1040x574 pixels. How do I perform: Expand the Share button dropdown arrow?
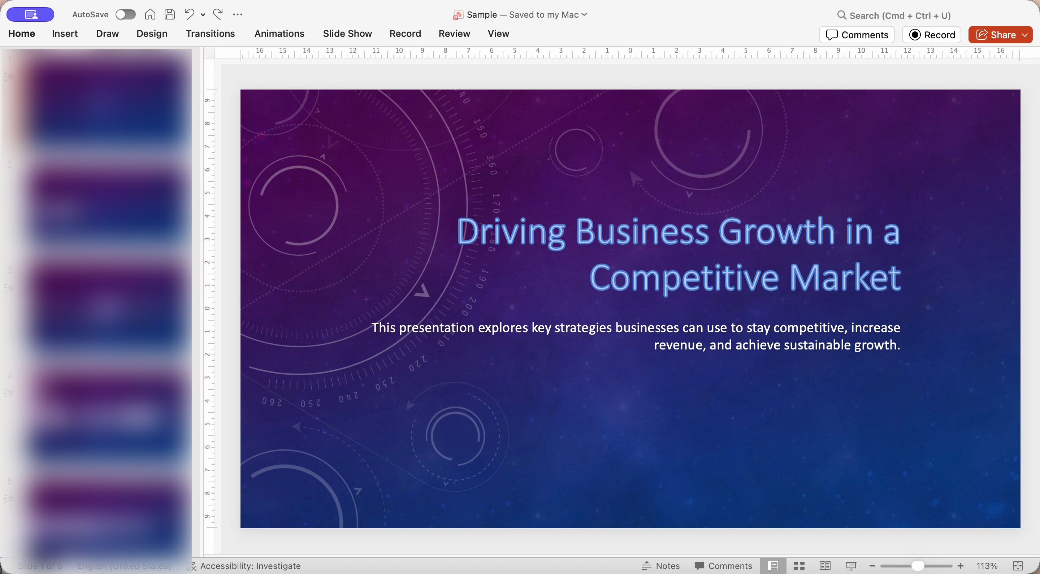point(1025,35)
